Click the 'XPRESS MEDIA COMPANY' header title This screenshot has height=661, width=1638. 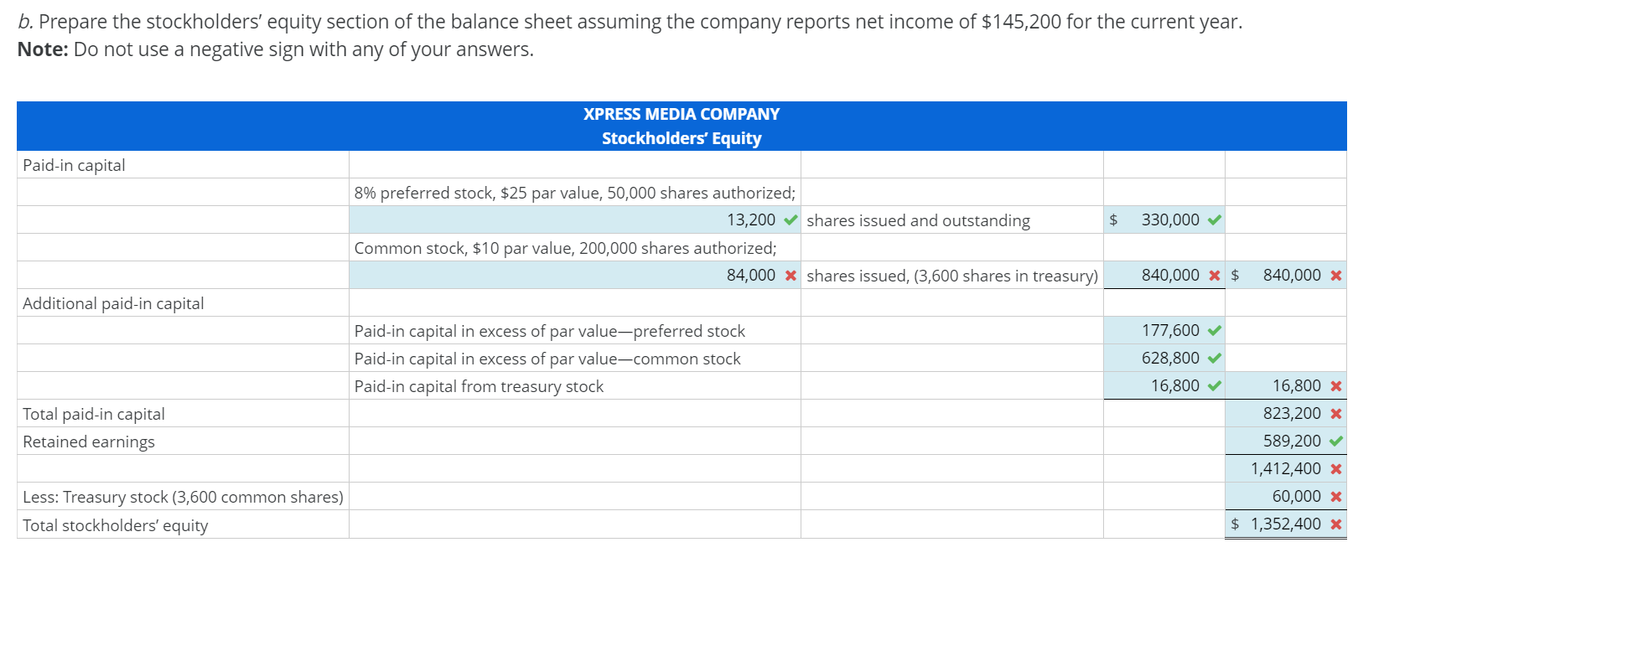pyautogui.click(x=682, y=114)
